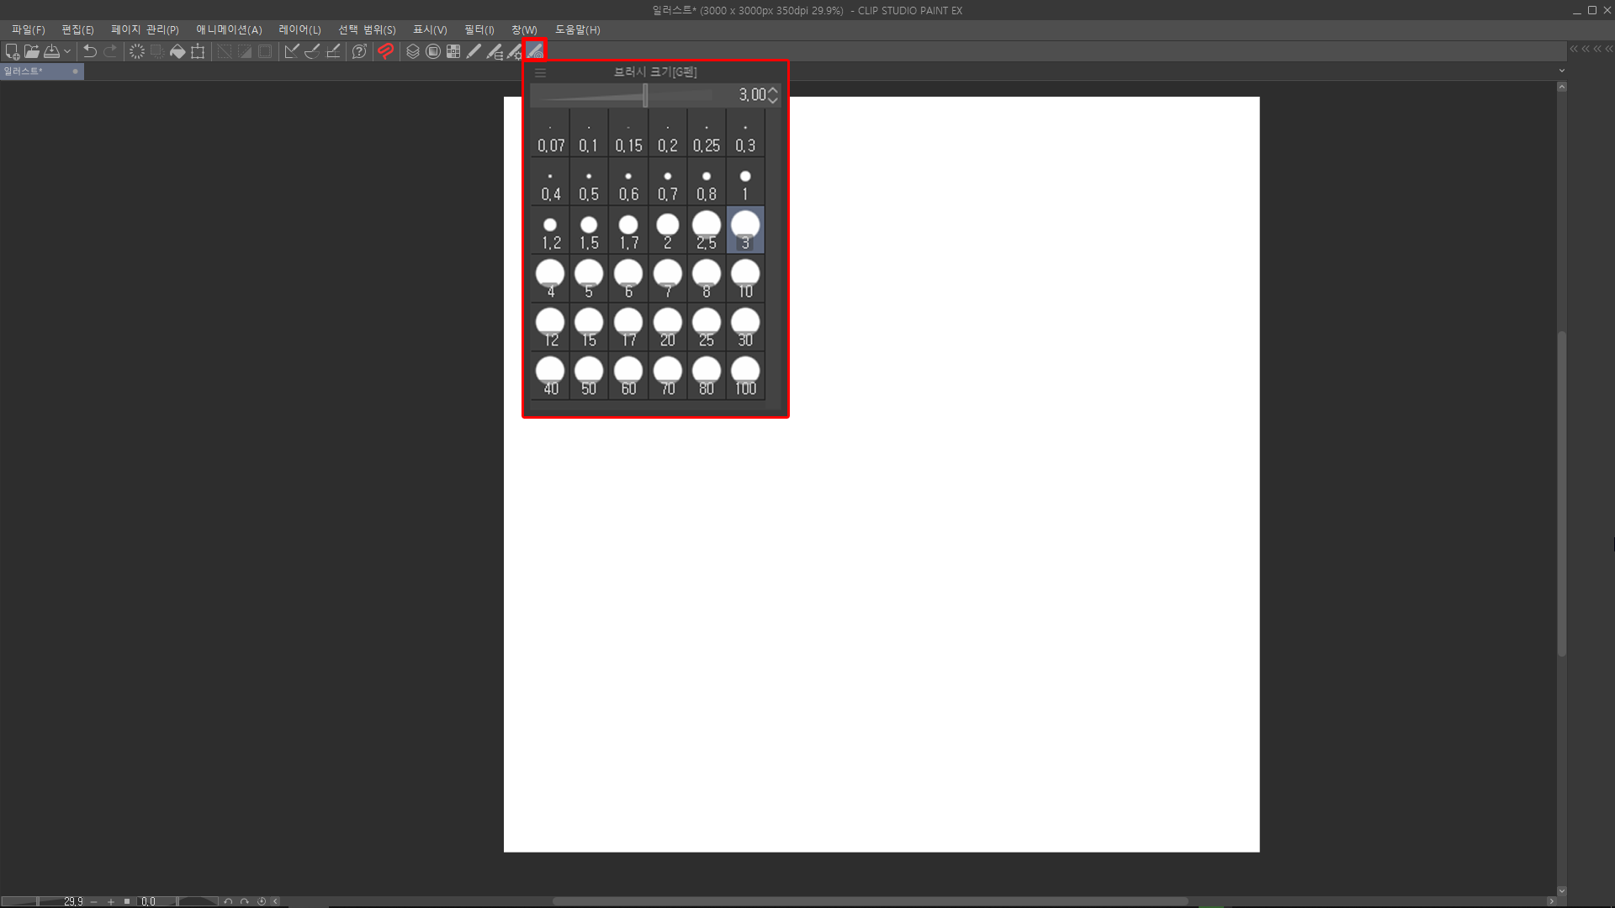Open the 필터(I) menu
Viewport: 1615px width, 908px height.
coord(479,29)
